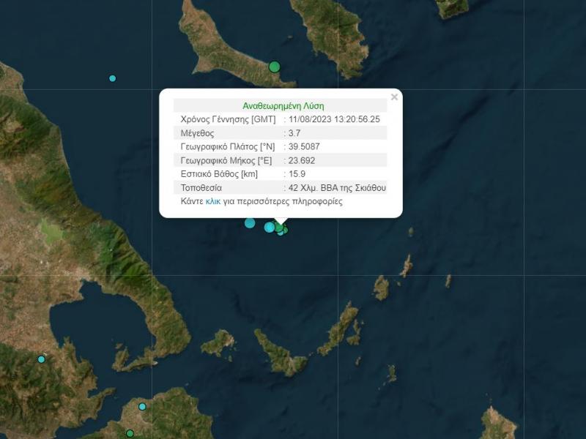This screenshot has height=439, width=586.
Task: Click the leftmost cyan marker below the popup
Action: (250, 223)
